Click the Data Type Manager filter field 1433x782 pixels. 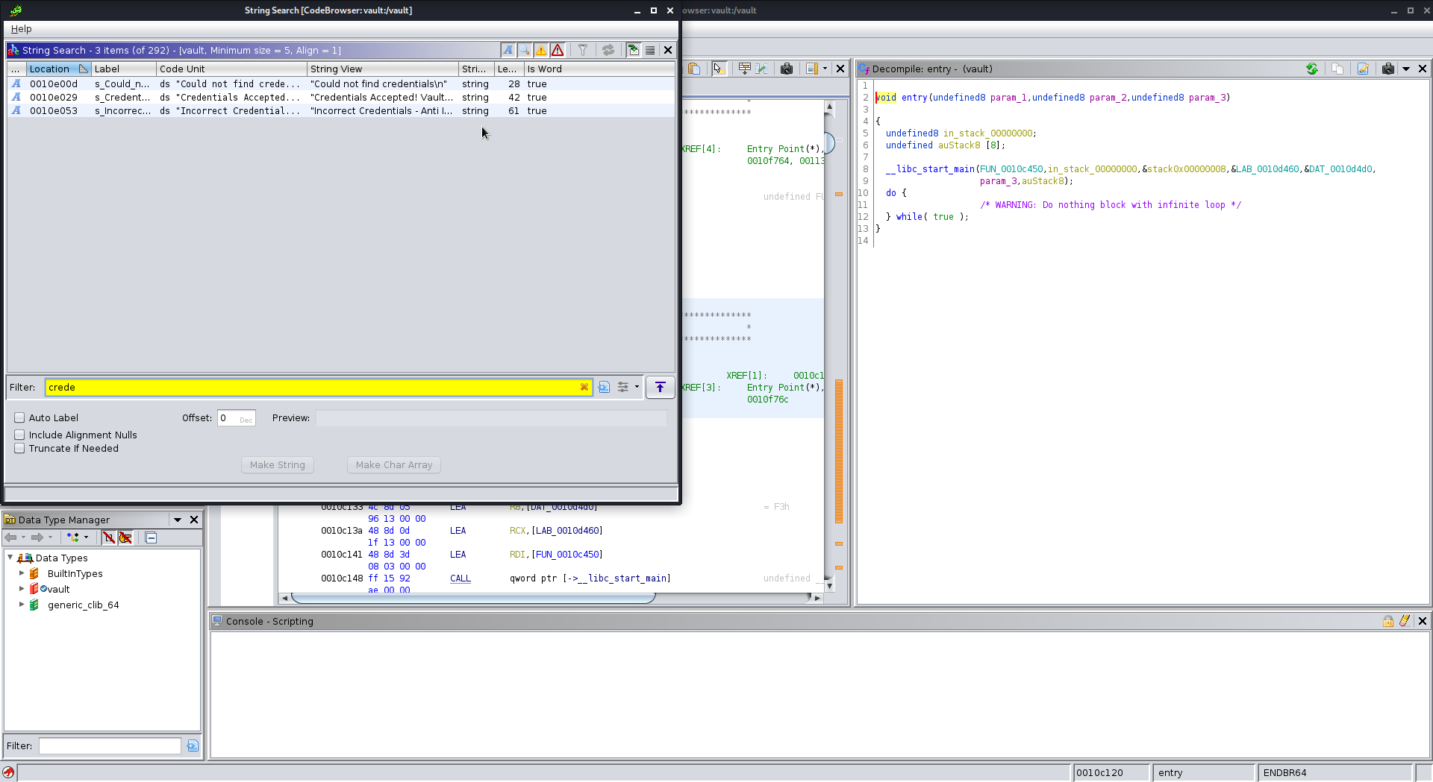coord(110,745)
